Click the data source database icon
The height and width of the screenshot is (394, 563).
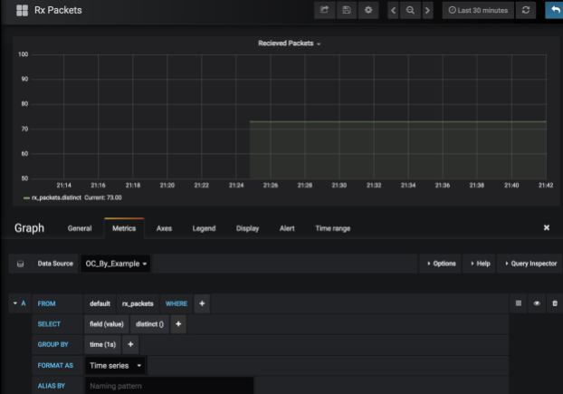point(21,264)
